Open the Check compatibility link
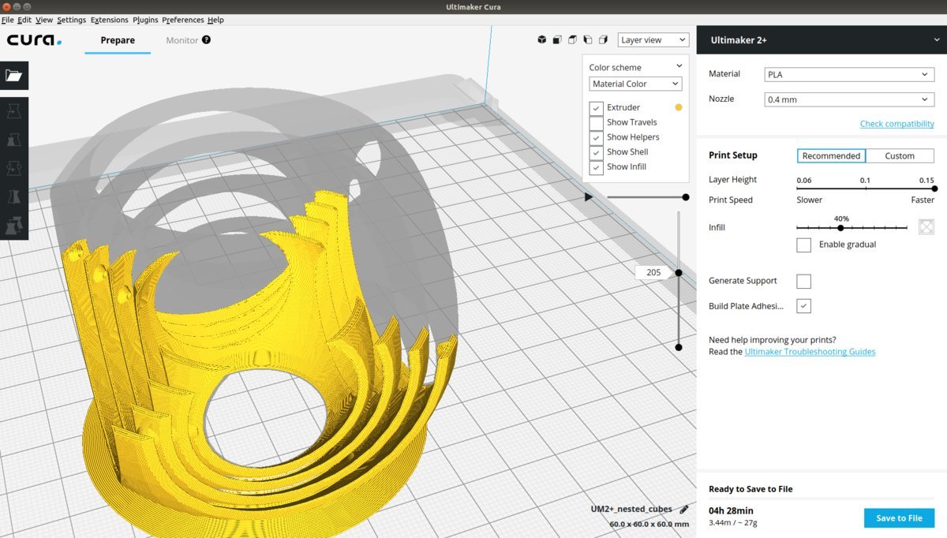 (x=896, y=124)
